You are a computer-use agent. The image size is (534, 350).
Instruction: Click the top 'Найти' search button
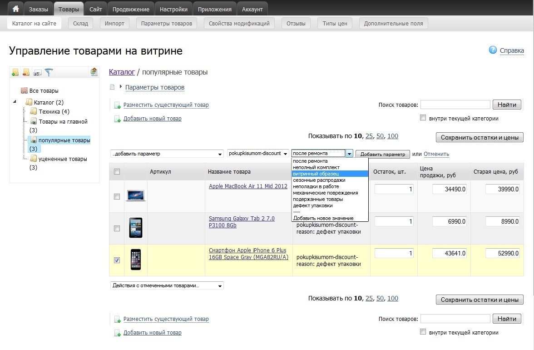507,105
